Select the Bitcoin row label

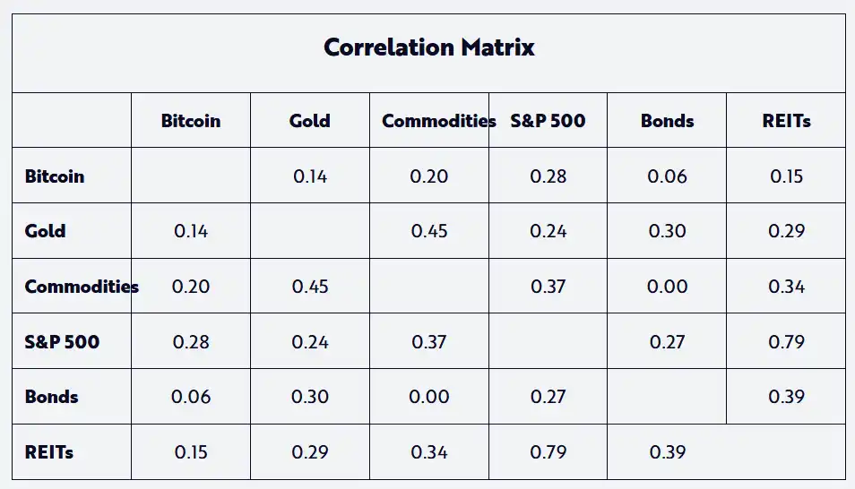(55, 176)
